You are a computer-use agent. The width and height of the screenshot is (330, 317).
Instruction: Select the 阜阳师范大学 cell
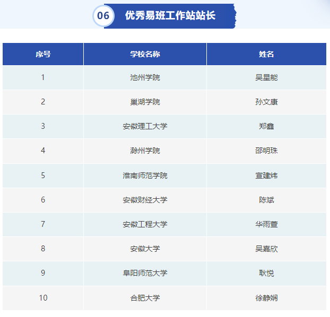point(145,273)
